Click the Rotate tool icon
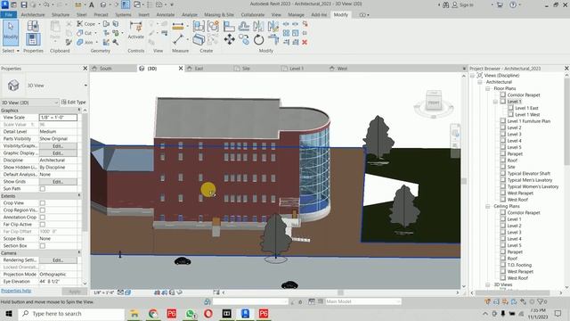 point(258,39)
